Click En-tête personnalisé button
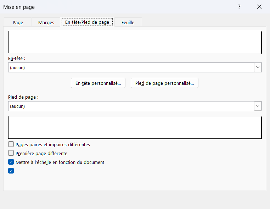Image resolution: width=270 pixels, height=209 pixels. pos(98,83)
